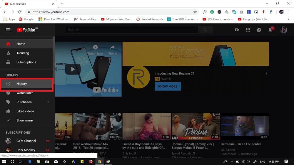The image size is (294, 165).
Task: Open Dark Monkey subscription
Action: 26,150
